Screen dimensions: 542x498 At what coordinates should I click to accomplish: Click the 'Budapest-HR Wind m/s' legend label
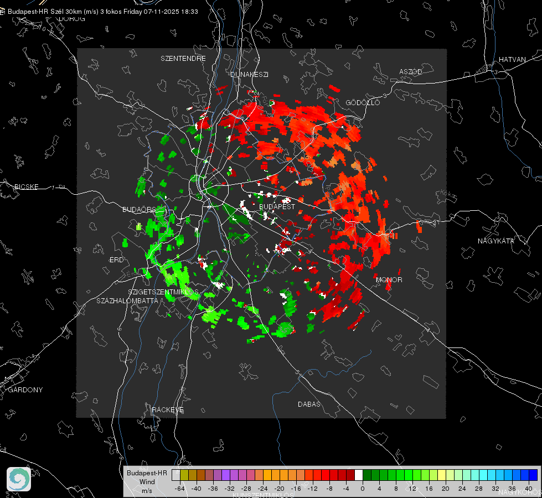147,481
